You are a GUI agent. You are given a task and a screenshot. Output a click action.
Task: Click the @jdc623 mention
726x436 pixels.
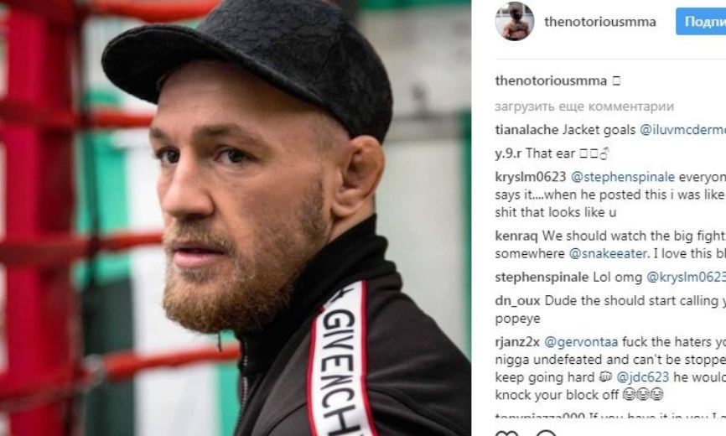[643, 377]
